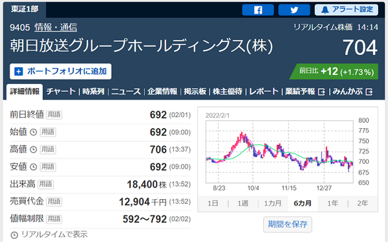Screen dimensions: 388x242
Task: Open the 用語 glossary for 値幅制限
Action: (54, 219)
